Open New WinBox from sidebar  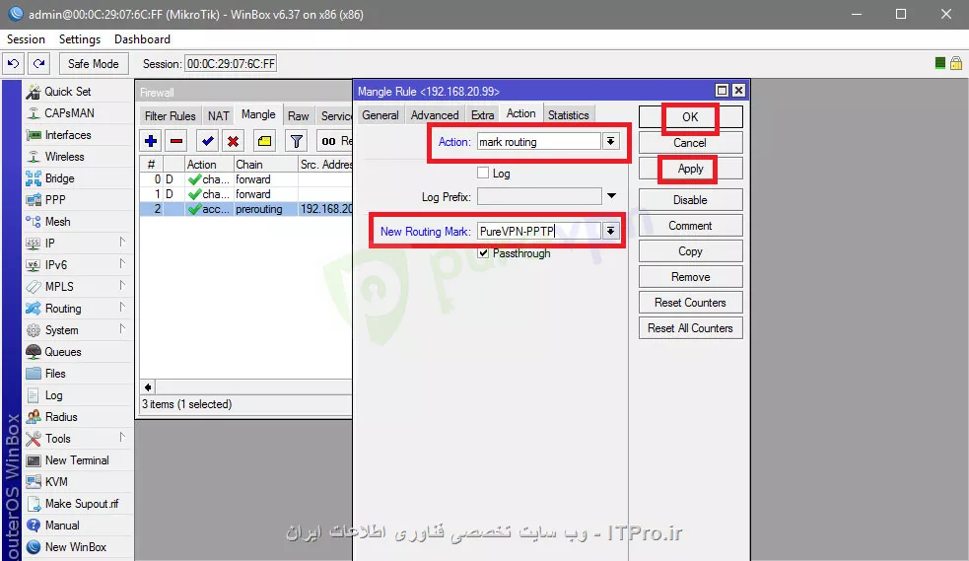point(67,547)
